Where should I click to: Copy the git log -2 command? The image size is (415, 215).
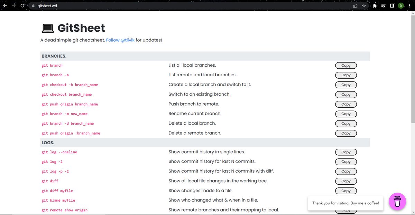[x=346, y=162]
